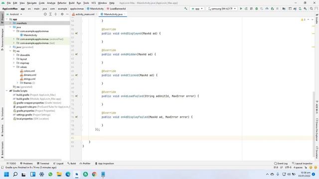Screen dimensions: 319x179
Task: Select the MainActivity.java editor tab
Action: coord(113,14)
